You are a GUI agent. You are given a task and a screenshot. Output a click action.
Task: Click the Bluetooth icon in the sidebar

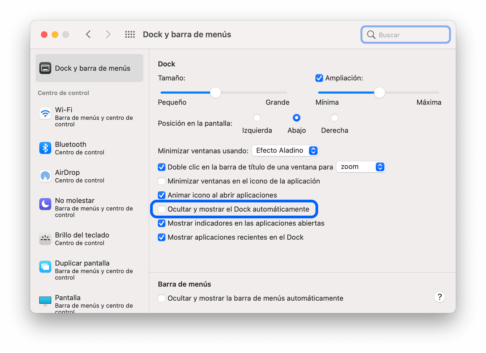click(x=45, y=148)
